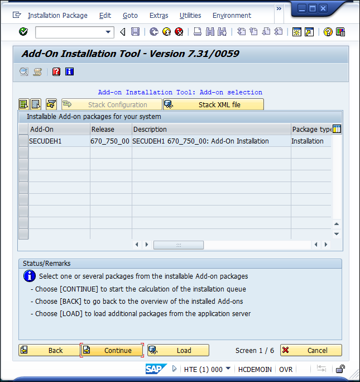Viewport: 360px width, 382px height.
Task: Open the Environment menu
Action: 232,16
